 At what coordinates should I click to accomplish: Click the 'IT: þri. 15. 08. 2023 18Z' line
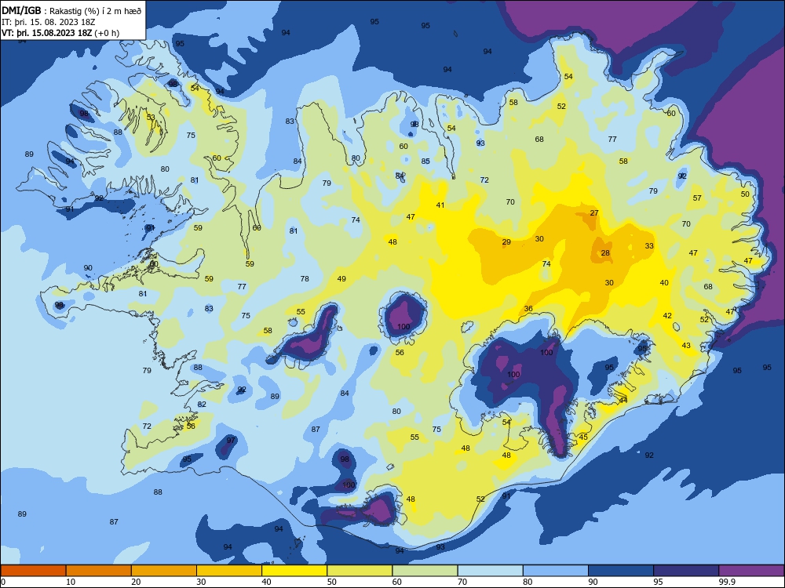point(49,22)
